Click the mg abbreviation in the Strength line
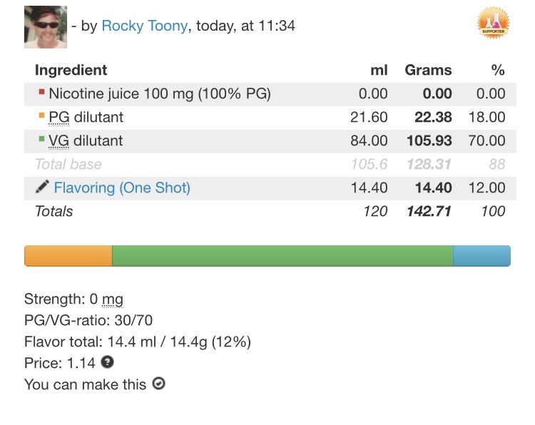Screen dimensions: 535x425 pos(112,299)
